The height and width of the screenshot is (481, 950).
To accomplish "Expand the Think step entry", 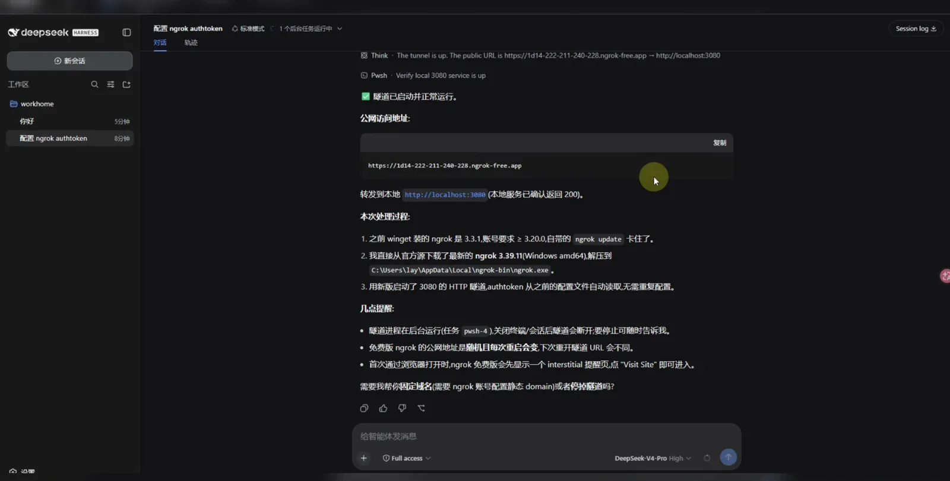I will point(540,55).
